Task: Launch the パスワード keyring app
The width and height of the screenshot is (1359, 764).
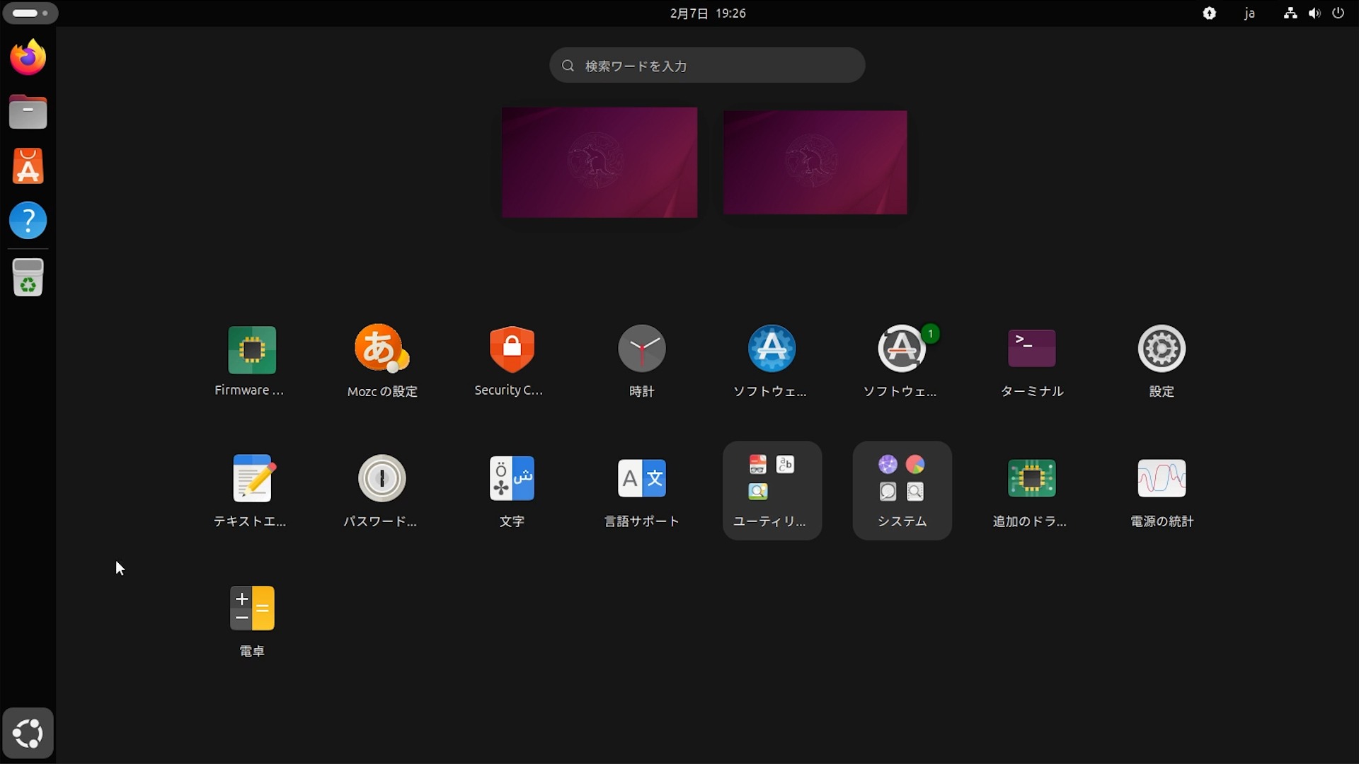Action: point(382,480)
